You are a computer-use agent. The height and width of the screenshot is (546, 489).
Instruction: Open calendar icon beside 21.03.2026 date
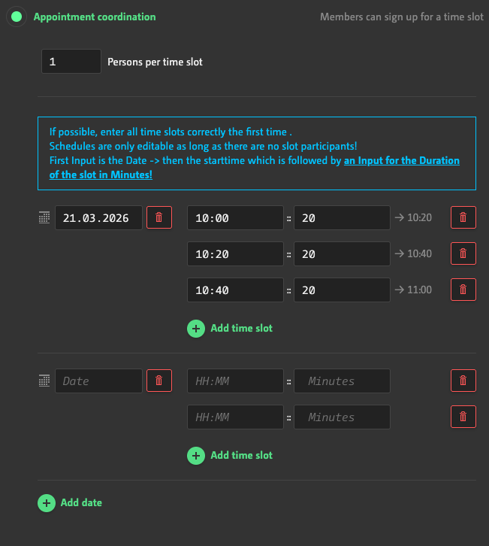point(44,217)
